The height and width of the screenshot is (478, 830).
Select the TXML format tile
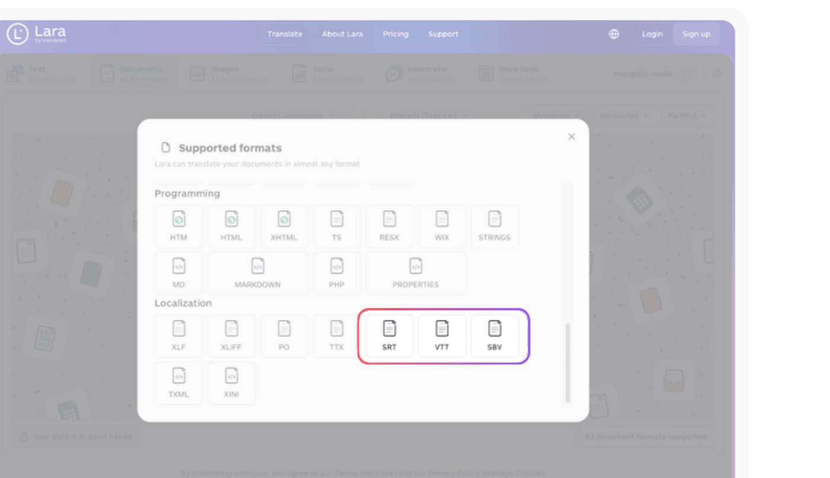click(178, 383)
